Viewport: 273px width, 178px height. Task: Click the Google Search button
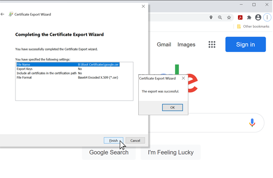pyautogui.click(x=109, y=153)
